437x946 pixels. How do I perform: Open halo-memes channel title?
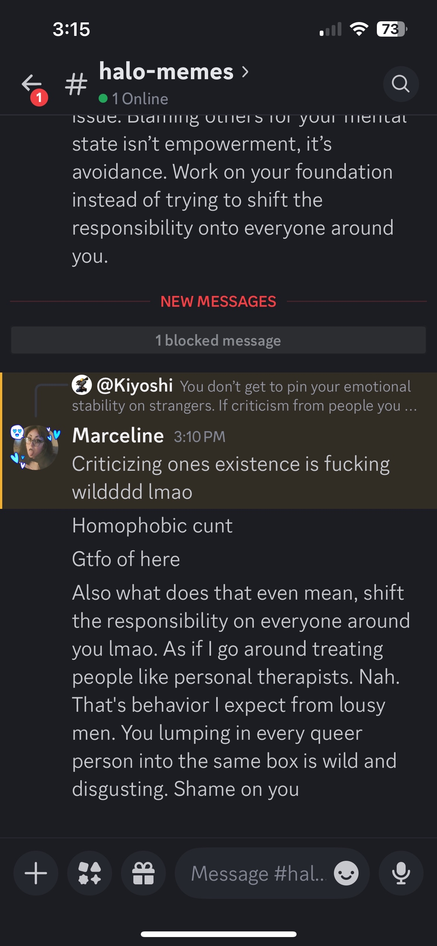[x=166, y=71]
